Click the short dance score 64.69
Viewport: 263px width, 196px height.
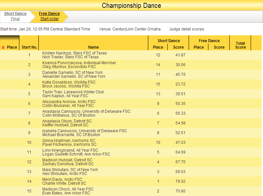(180, 152)
